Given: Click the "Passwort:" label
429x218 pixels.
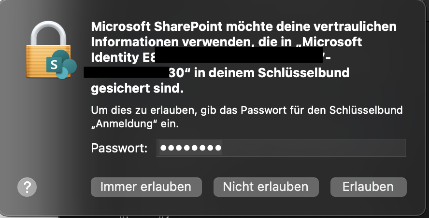Looking at the screenshot, I should click(x=119, y=148).
